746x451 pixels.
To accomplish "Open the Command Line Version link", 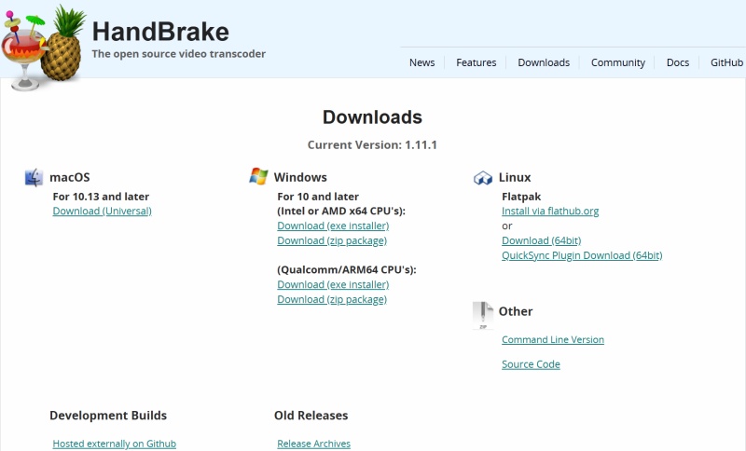I will click(x=553, y=340).
